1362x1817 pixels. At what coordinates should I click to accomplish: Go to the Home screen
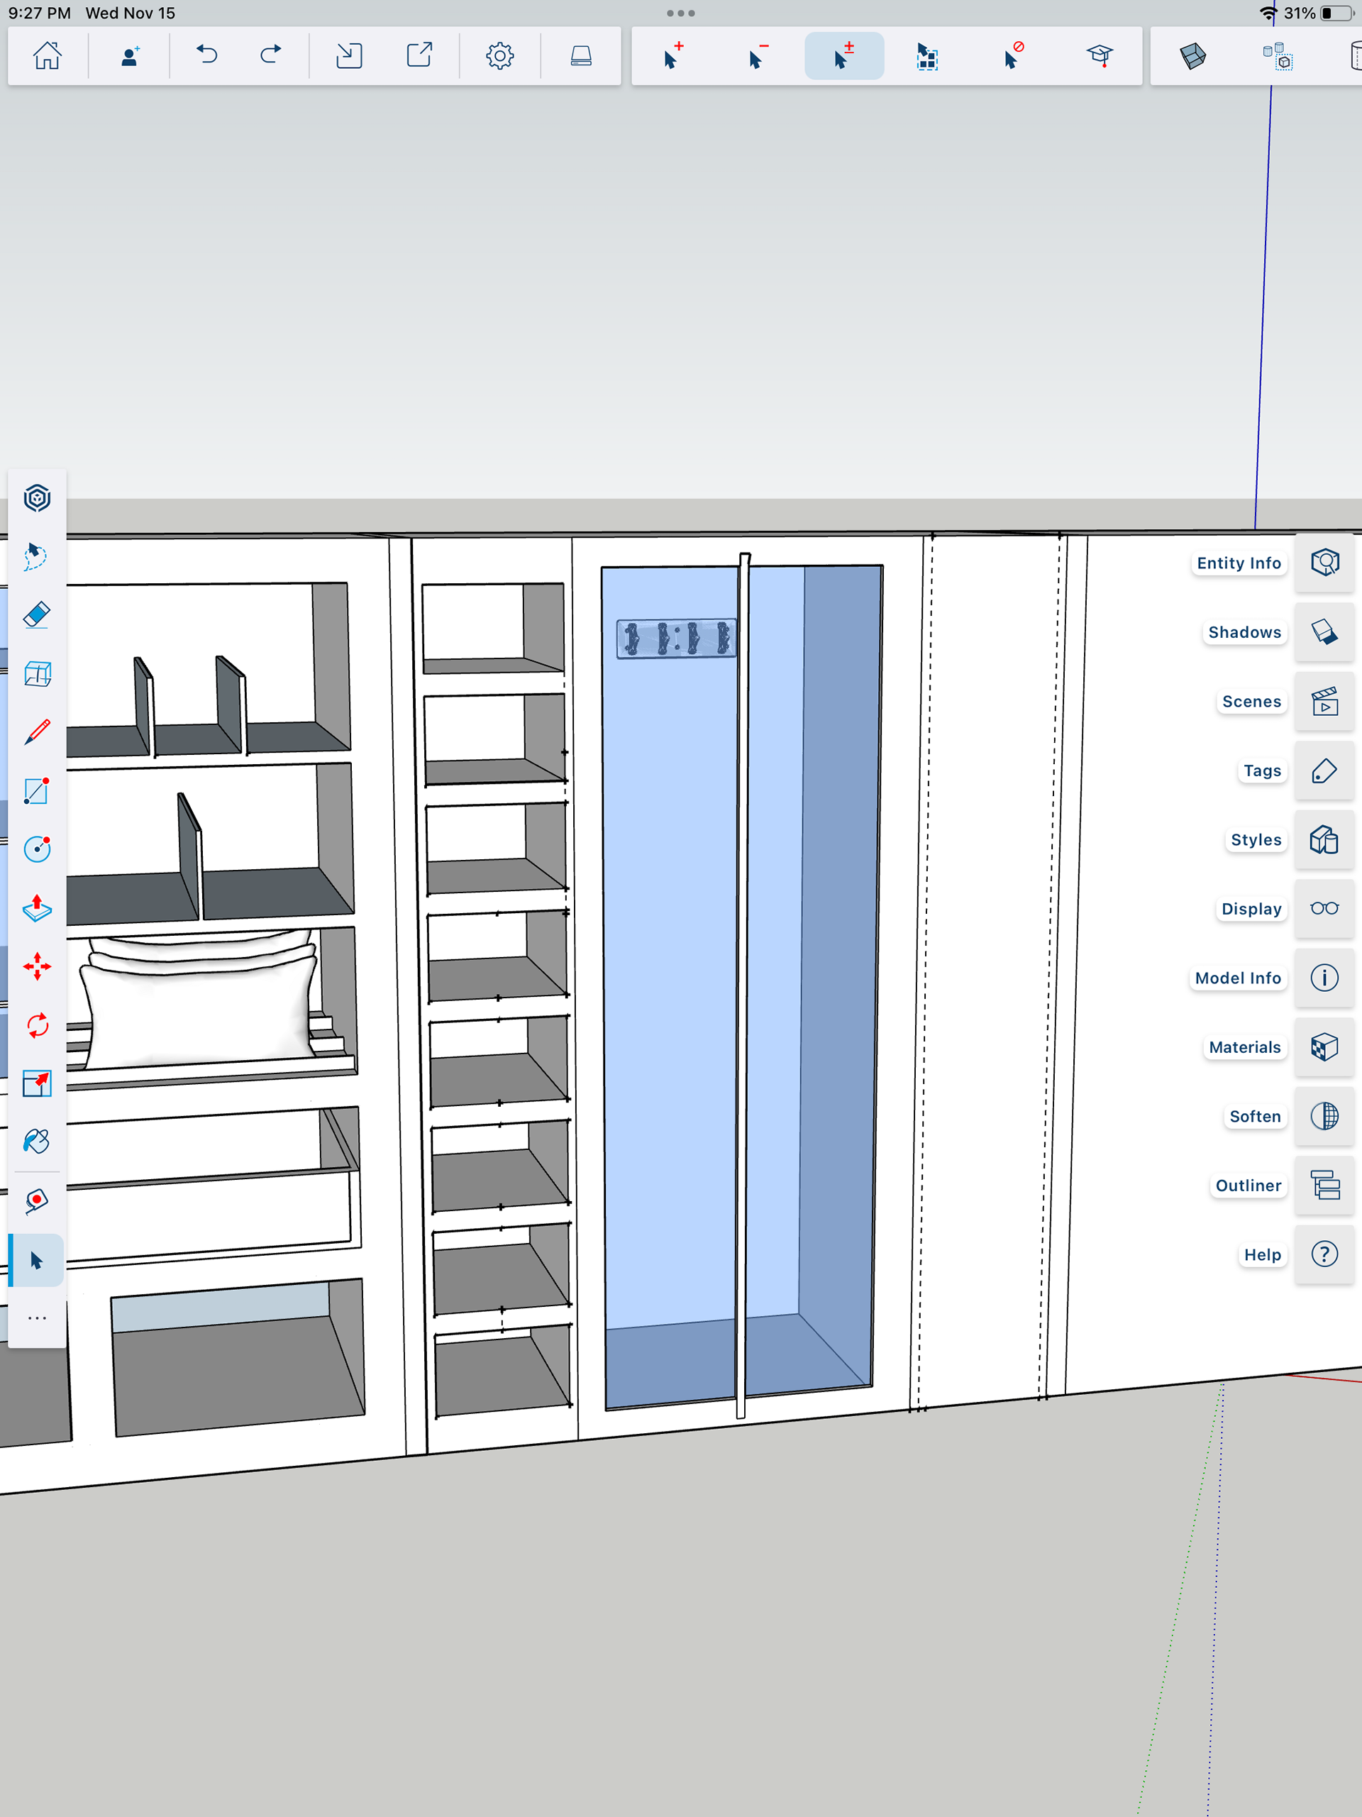[47, 56]
